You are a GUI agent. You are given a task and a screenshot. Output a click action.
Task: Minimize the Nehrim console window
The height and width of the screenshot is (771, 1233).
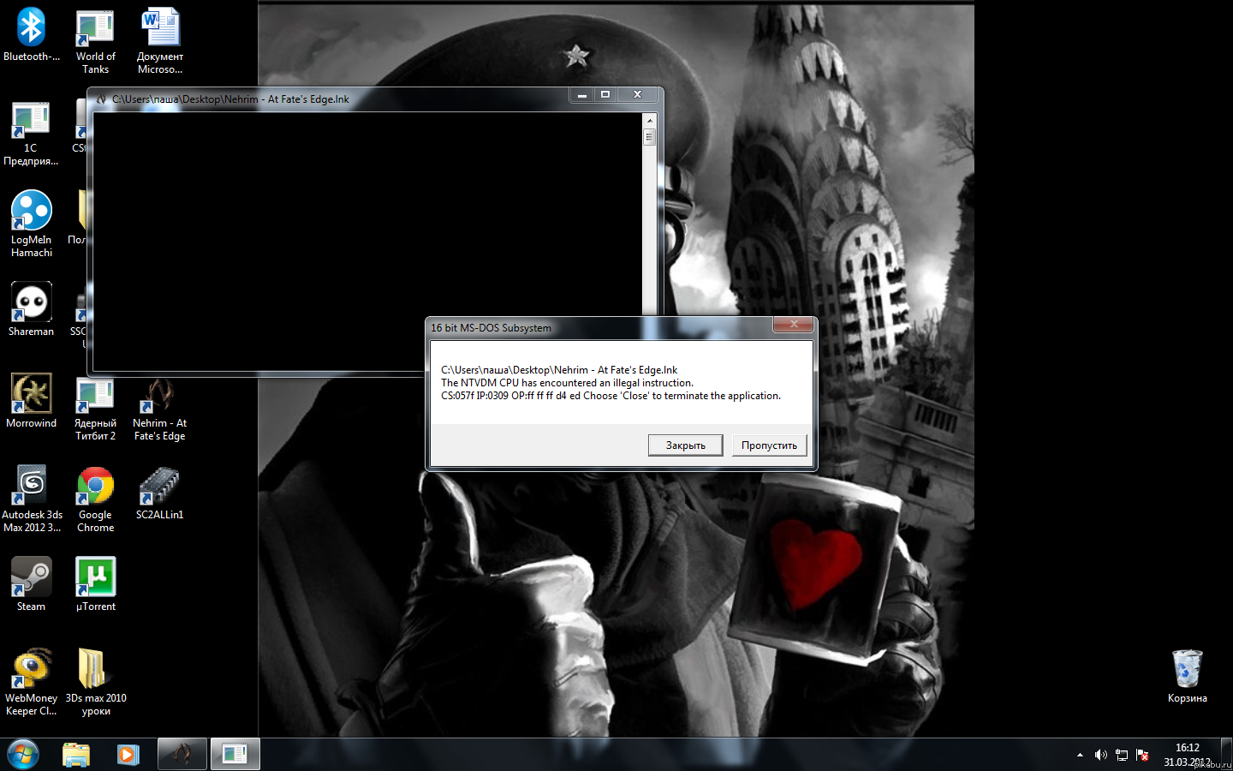[x=582, y=95]
